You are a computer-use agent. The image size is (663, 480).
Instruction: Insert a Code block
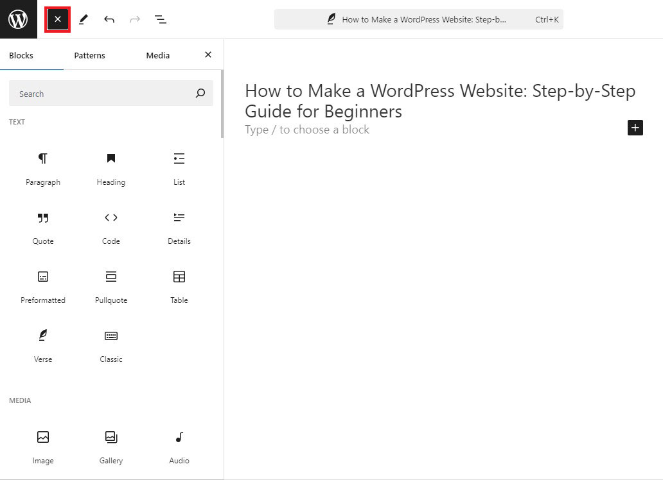(110, 228)
